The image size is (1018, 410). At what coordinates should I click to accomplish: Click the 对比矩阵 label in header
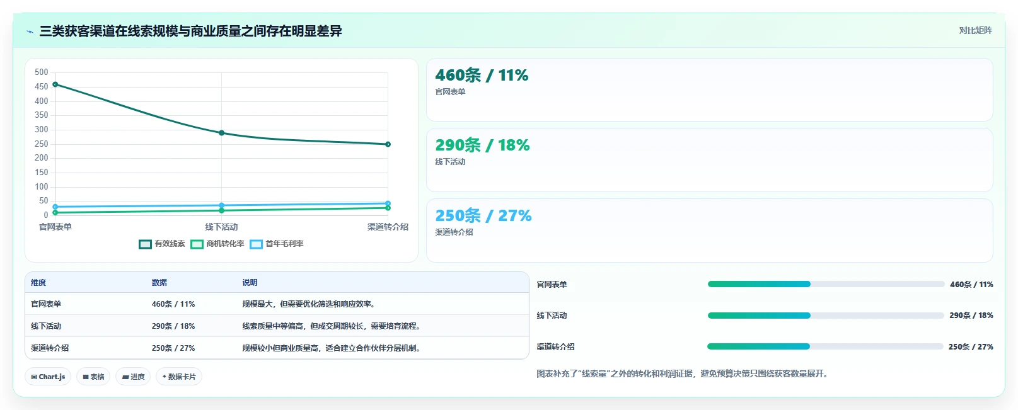[975, 30]
